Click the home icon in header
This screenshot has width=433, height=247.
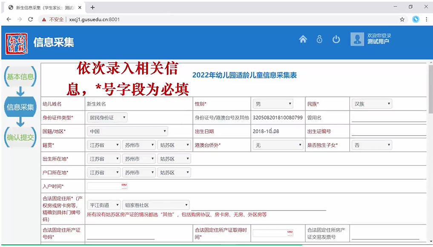(x=303, y=39)
